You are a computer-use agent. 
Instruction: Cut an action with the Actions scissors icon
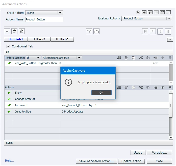141,87
